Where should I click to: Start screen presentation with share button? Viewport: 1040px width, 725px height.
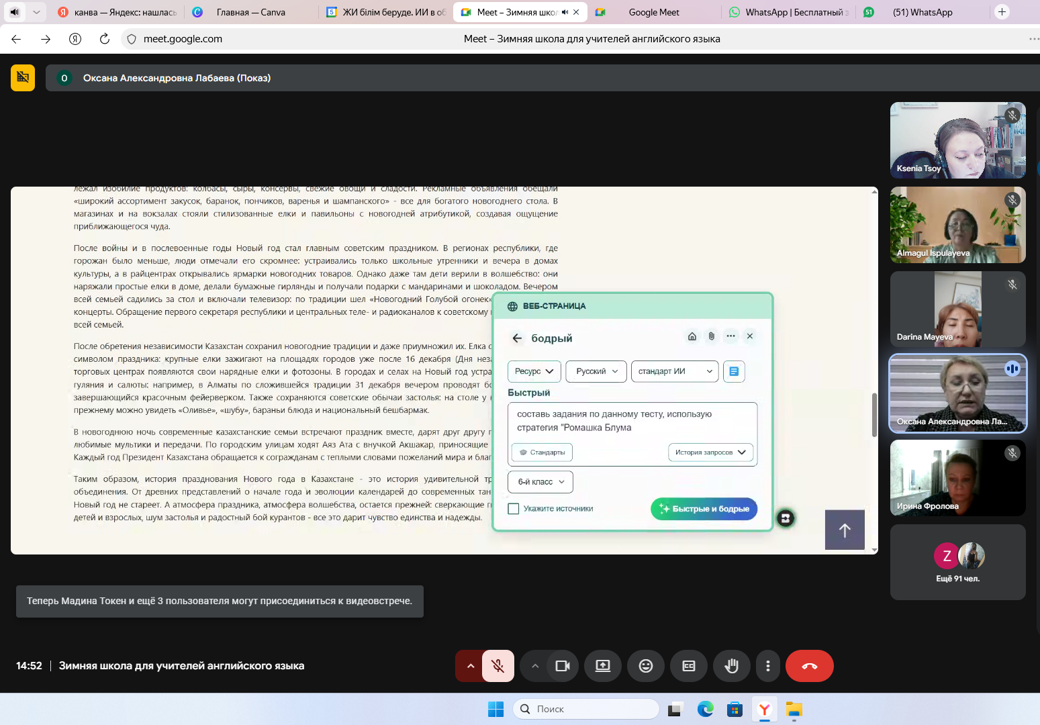click(x=602, y=666)
